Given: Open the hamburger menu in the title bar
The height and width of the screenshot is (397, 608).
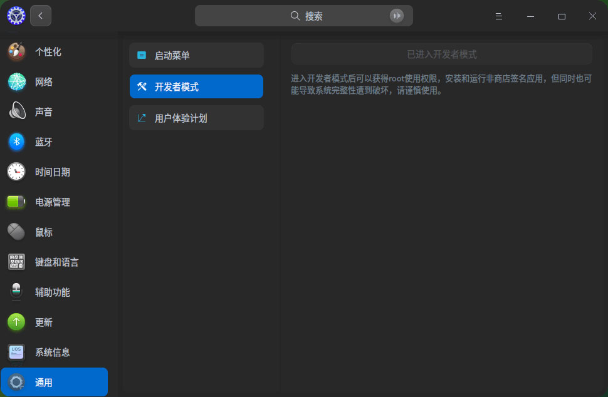Looking at the screenshot, I should pyautogui.click(x=498, y=16).
